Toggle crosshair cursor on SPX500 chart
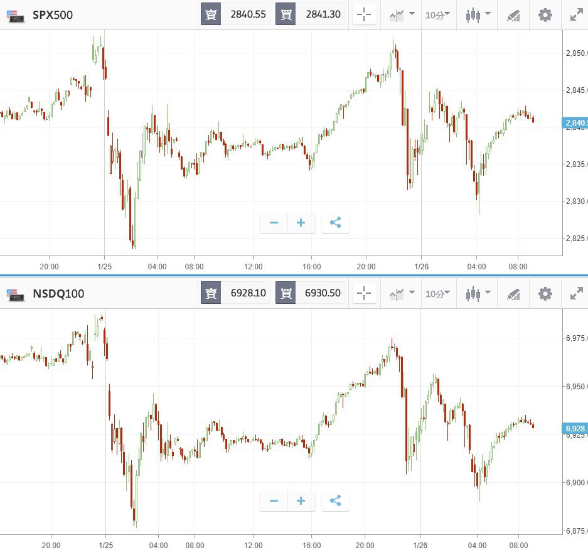Screen dimensions: 588x550 (365, 14)
